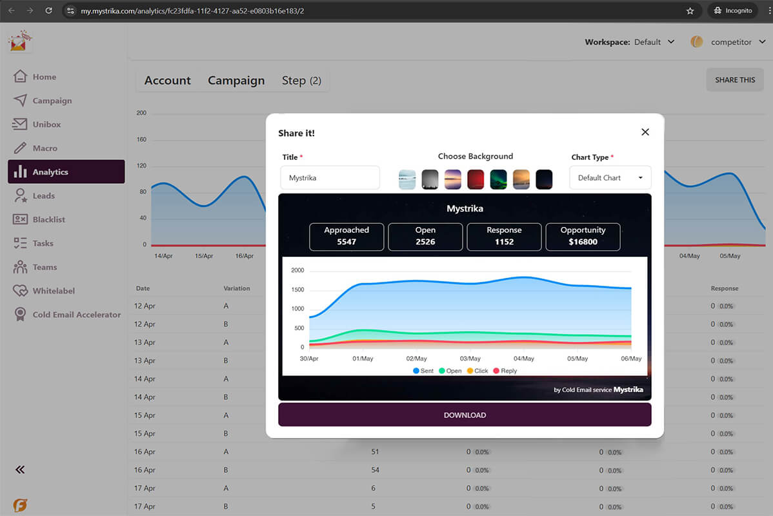
Task: Click the Mystrika logo at top left
Action: pos(20,41)
